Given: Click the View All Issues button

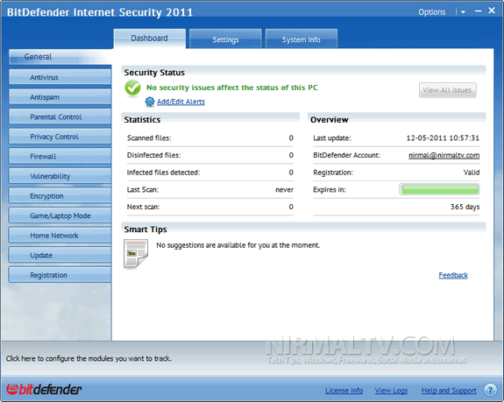Looking at the screenshot, I should pos(447,90).
